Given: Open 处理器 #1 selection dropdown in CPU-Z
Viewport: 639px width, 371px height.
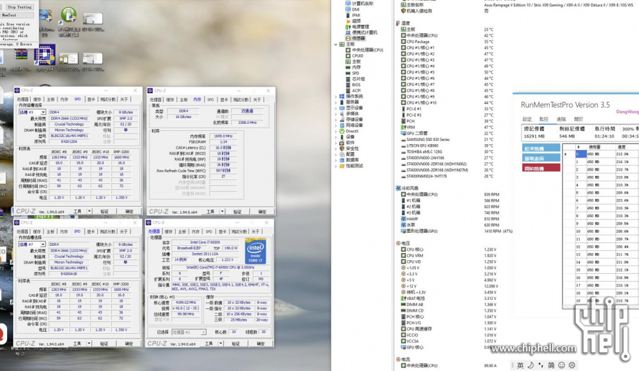Looking at the screenshot, I should 203,333.
